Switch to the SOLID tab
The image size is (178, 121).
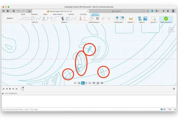click(x=23, y=14)
